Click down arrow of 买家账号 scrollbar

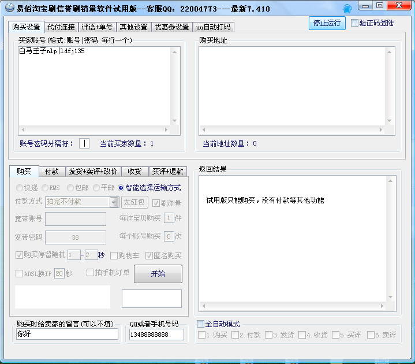175,121
